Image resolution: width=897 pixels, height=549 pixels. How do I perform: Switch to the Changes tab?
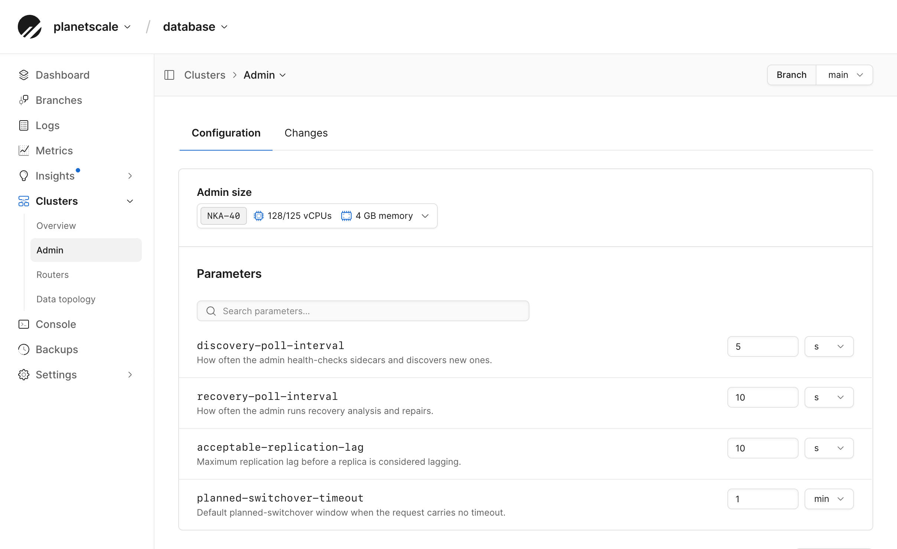coord(306,133)
